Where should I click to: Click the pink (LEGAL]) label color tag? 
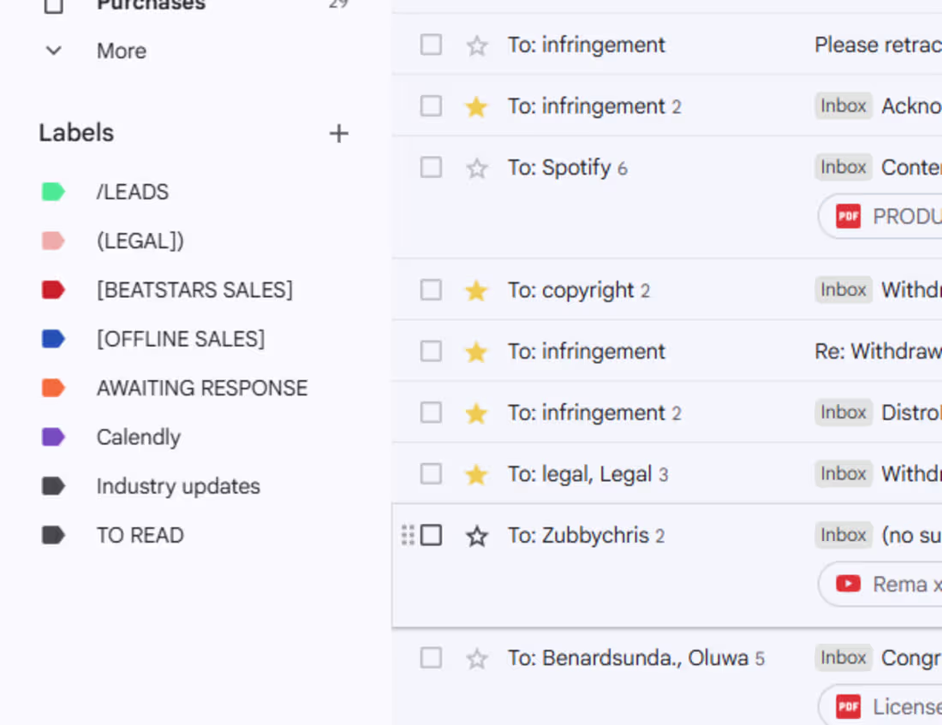[x=53, y=241]
